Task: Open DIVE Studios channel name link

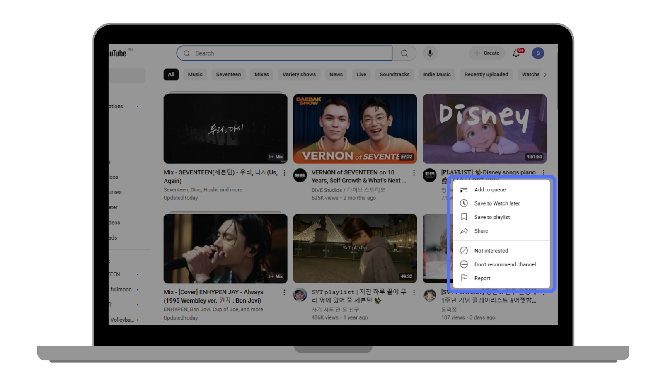Action: point(348,190)
